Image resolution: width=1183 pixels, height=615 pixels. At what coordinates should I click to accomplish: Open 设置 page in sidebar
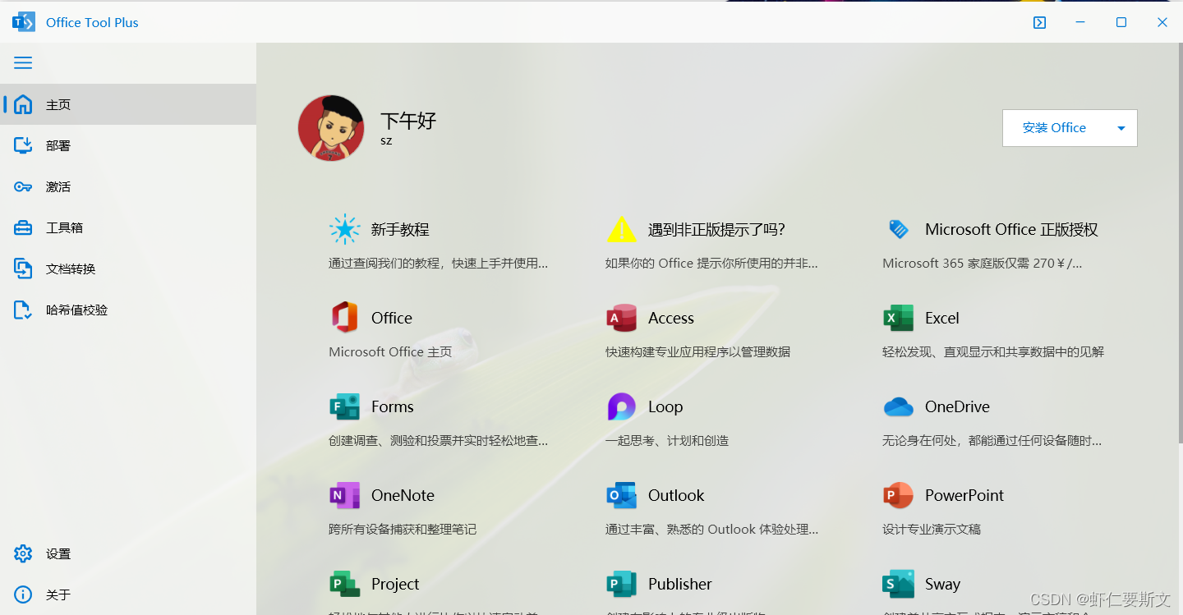click(128, 553)
